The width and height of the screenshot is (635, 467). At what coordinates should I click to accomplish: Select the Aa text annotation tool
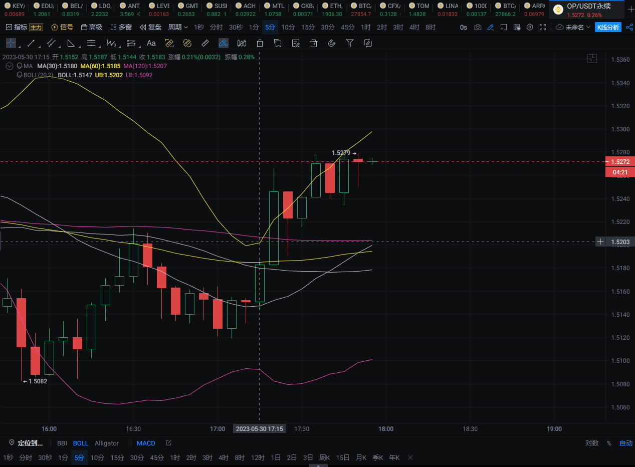[151, 43]
